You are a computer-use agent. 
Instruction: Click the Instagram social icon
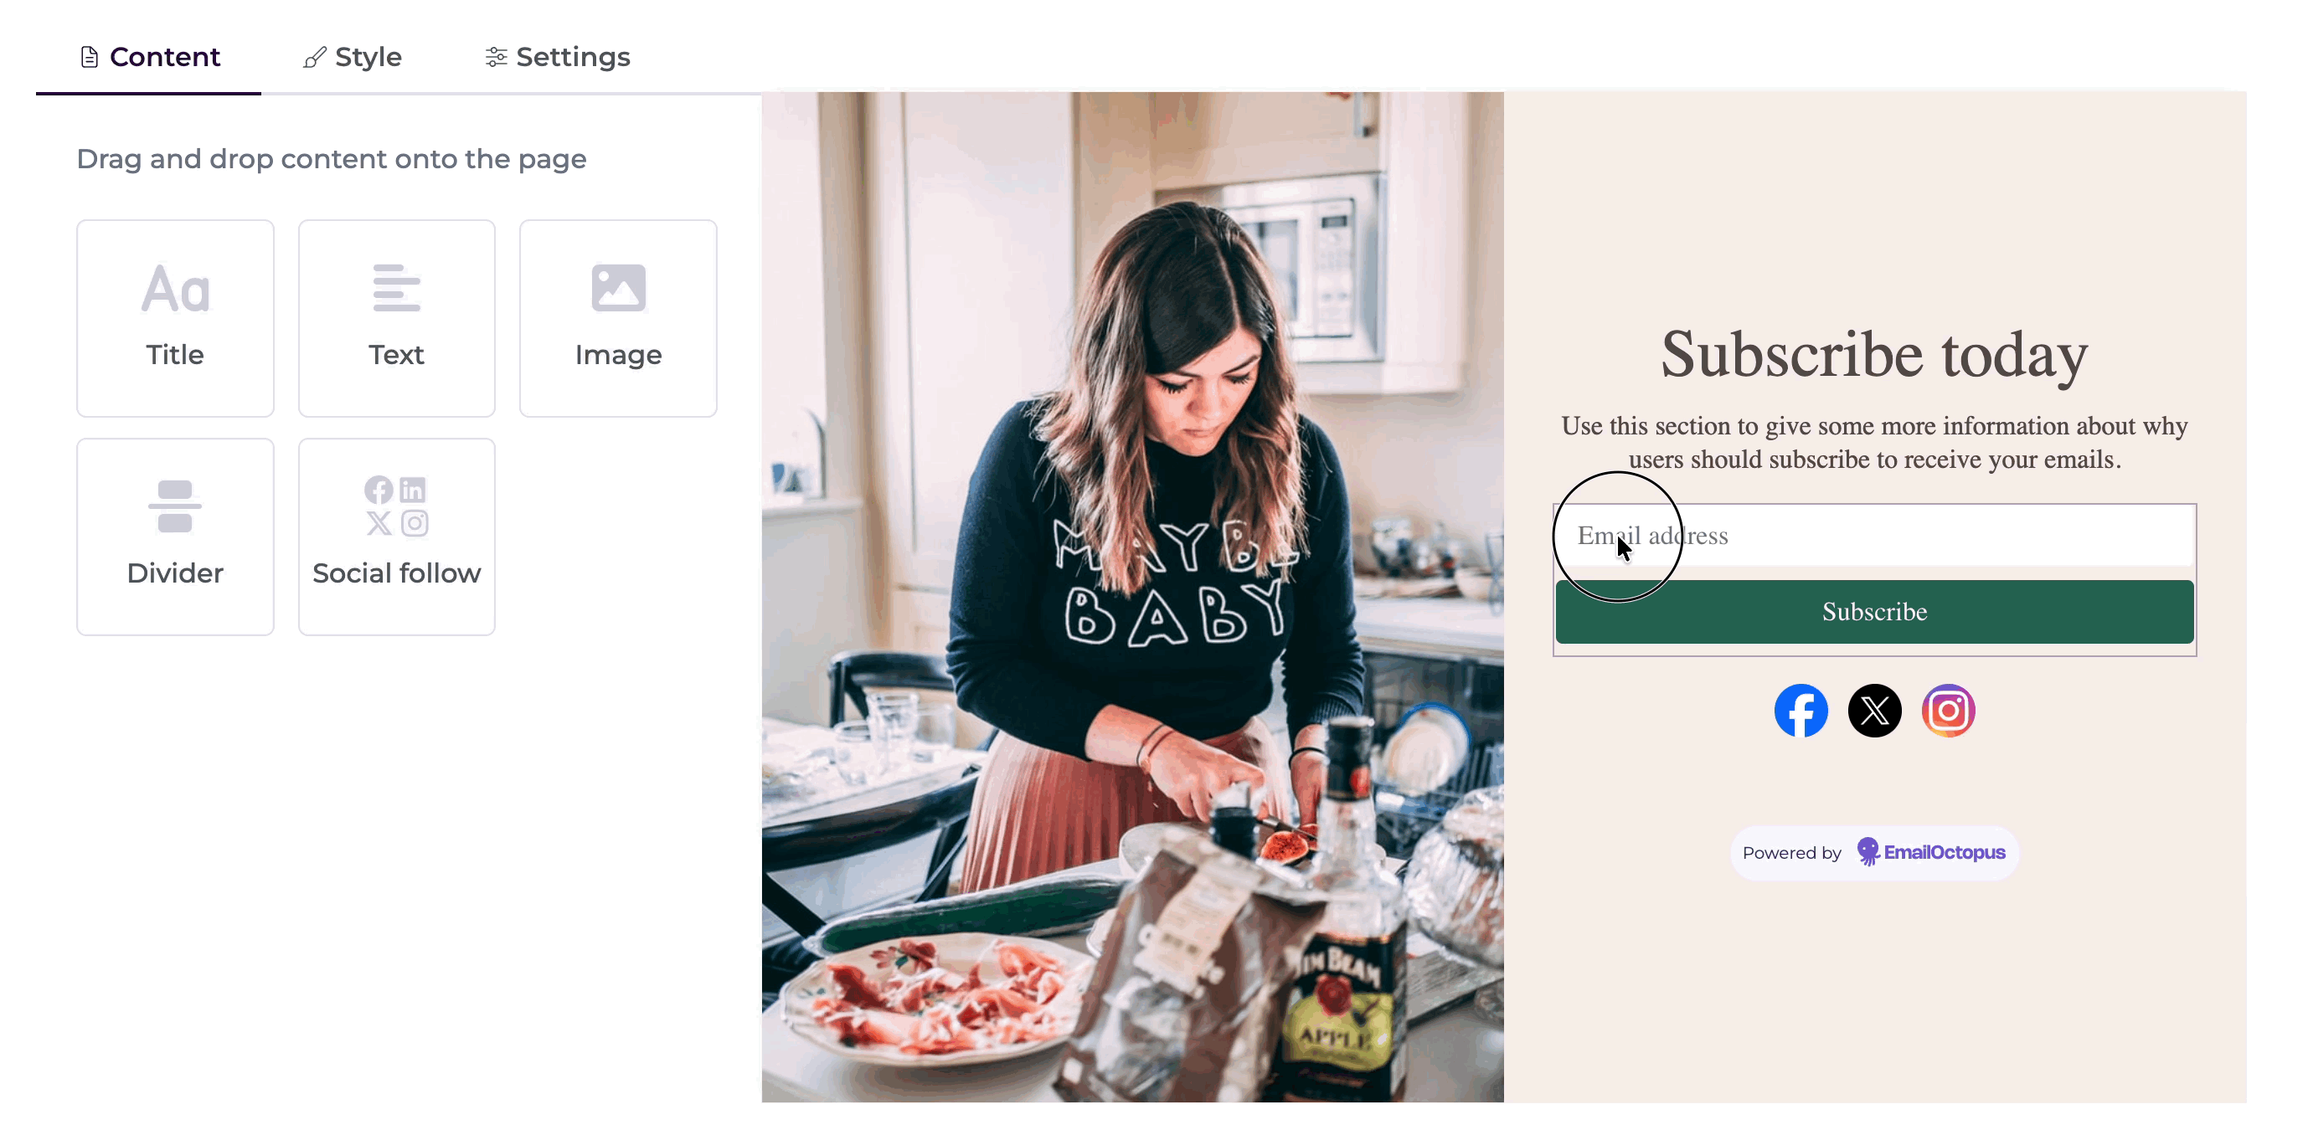point(1948,711)
